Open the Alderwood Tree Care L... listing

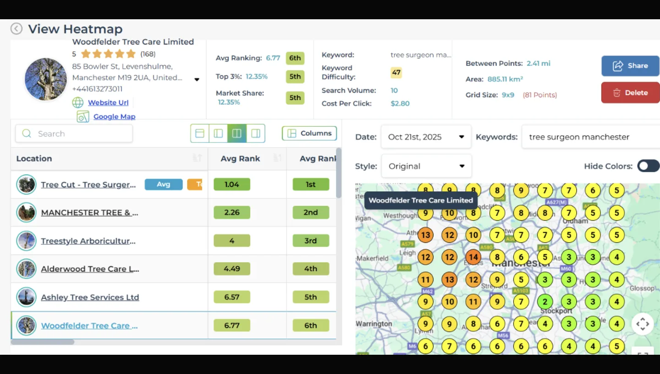point(90,269)
